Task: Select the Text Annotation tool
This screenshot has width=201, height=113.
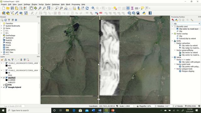Action: (x=147, y=8)
